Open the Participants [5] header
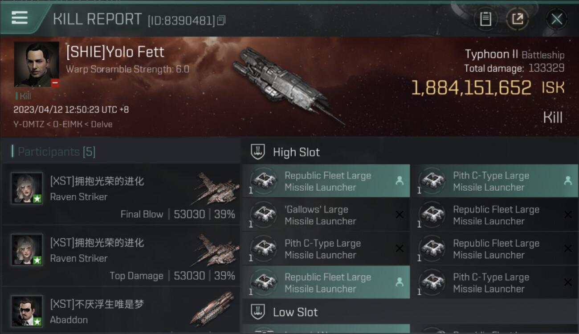The width and height of the screenshot is (579, 334). 56,152
